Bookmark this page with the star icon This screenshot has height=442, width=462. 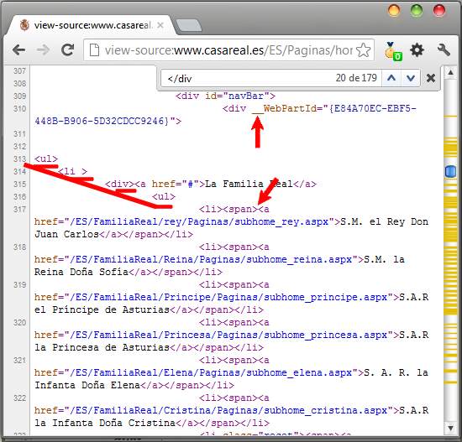[363, 50]
